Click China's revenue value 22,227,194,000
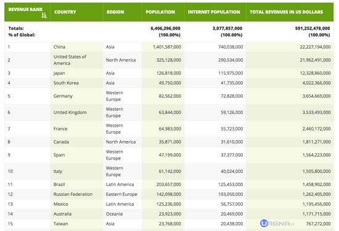339x231 pixels. click(x=315, y=47)
